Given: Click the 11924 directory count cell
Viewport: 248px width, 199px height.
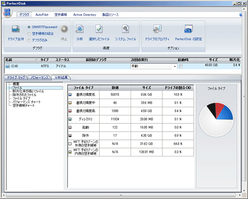Looking at the screenshot, I should pos(115,119).
